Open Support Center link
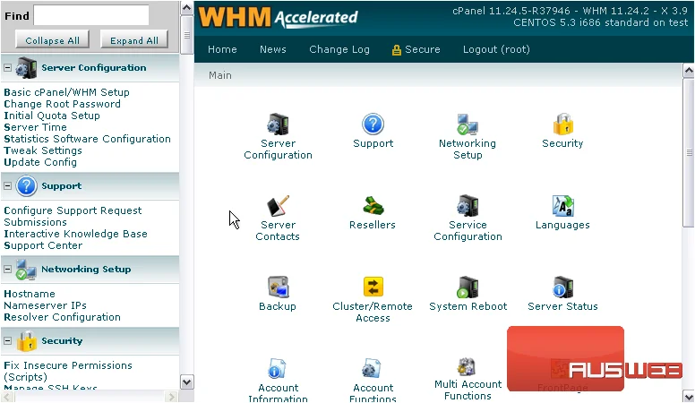This screenshot has height=403, width=695. point(43,245)
